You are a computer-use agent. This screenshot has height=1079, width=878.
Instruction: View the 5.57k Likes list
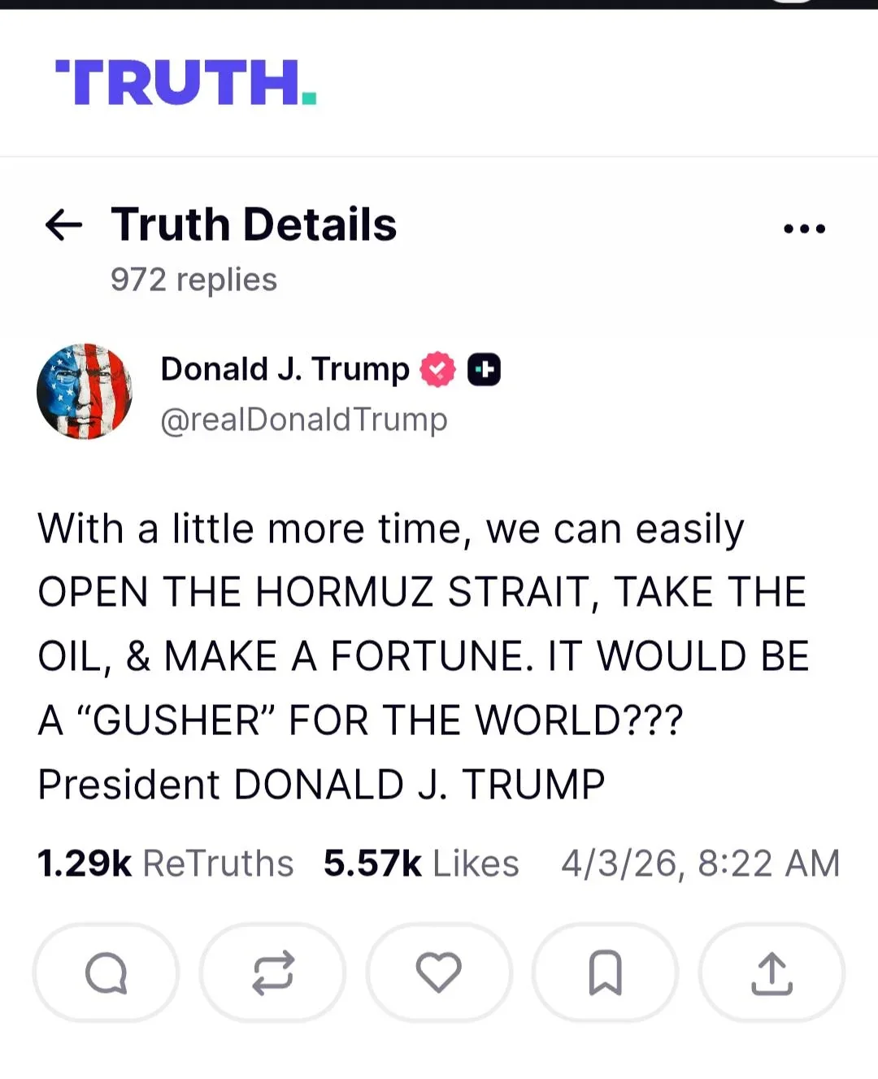(x=421, y=864)
